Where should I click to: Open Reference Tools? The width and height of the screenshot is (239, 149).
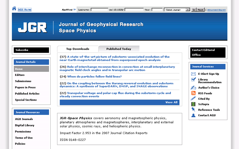click(x=209, y=110)
